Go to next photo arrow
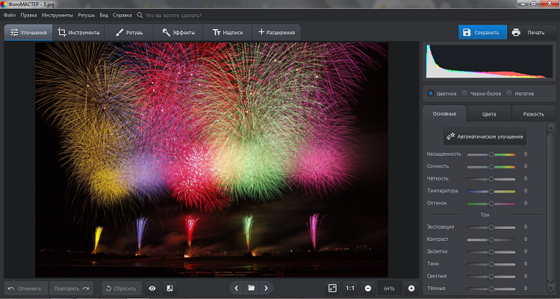 pyautogui.click(x=266, y=288)
